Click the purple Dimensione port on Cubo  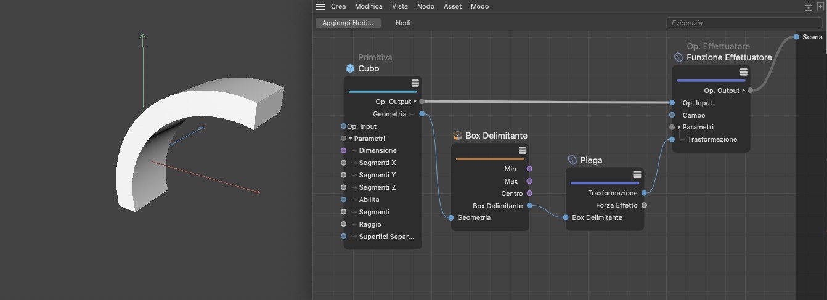click(344, 150)
